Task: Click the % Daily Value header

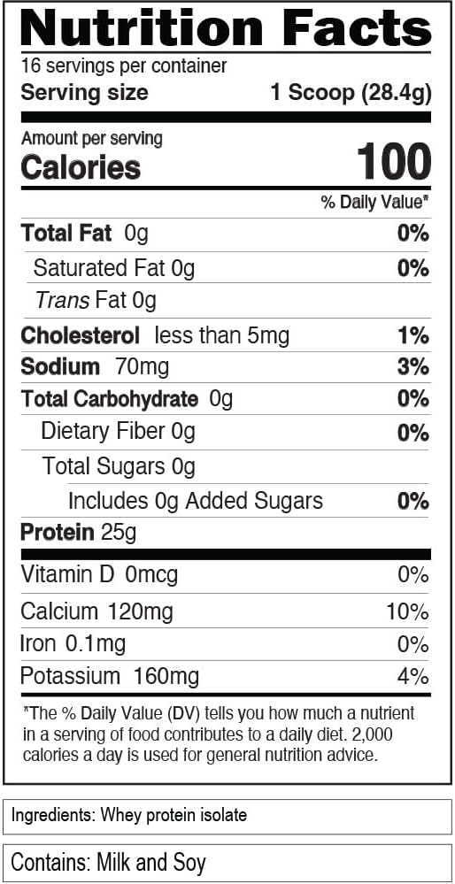Action: click(375, 203)
